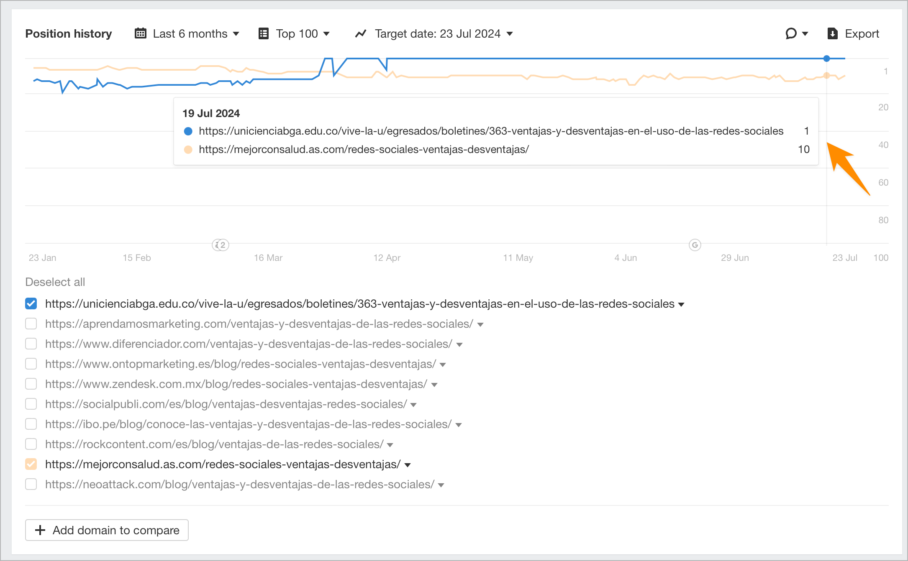Open the socialpubli.com blog URL link
The height and width of the screenshot is (561, 908).
(226, 404)
